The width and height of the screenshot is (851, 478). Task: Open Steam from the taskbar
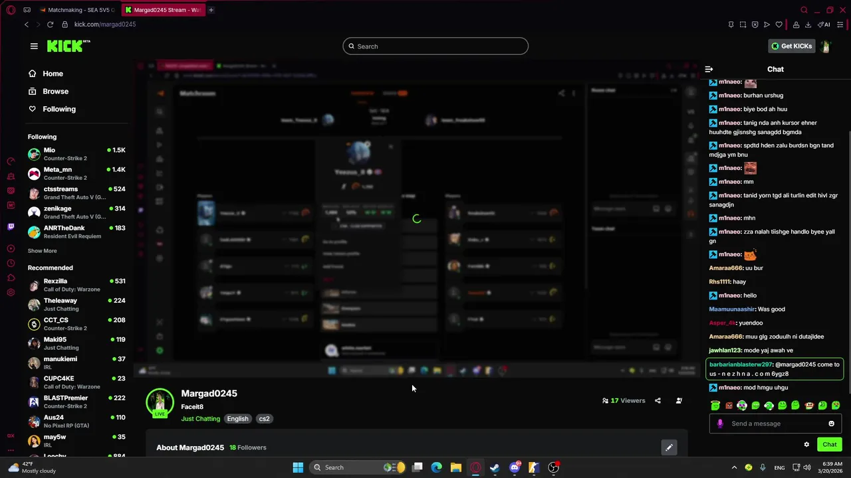(x=495, y=467)
